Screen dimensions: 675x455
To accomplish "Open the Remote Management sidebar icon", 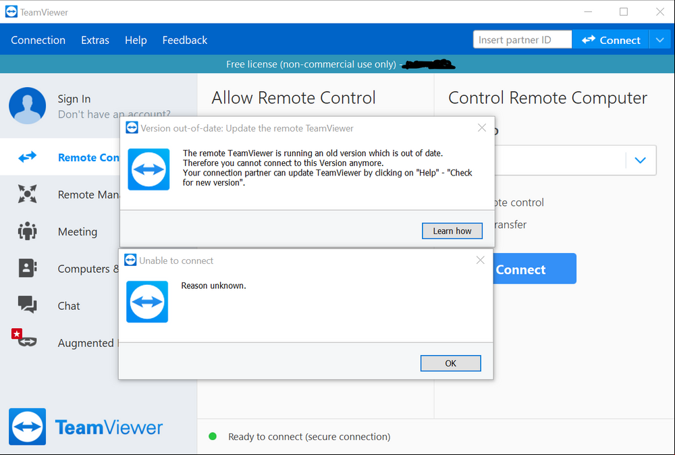I will pos(28,194).
